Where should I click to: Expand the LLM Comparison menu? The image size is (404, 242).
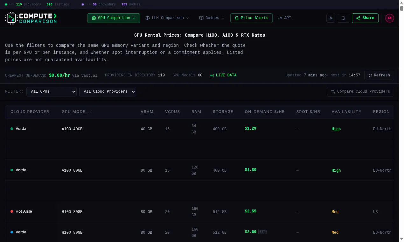click(x=167, y=18)
